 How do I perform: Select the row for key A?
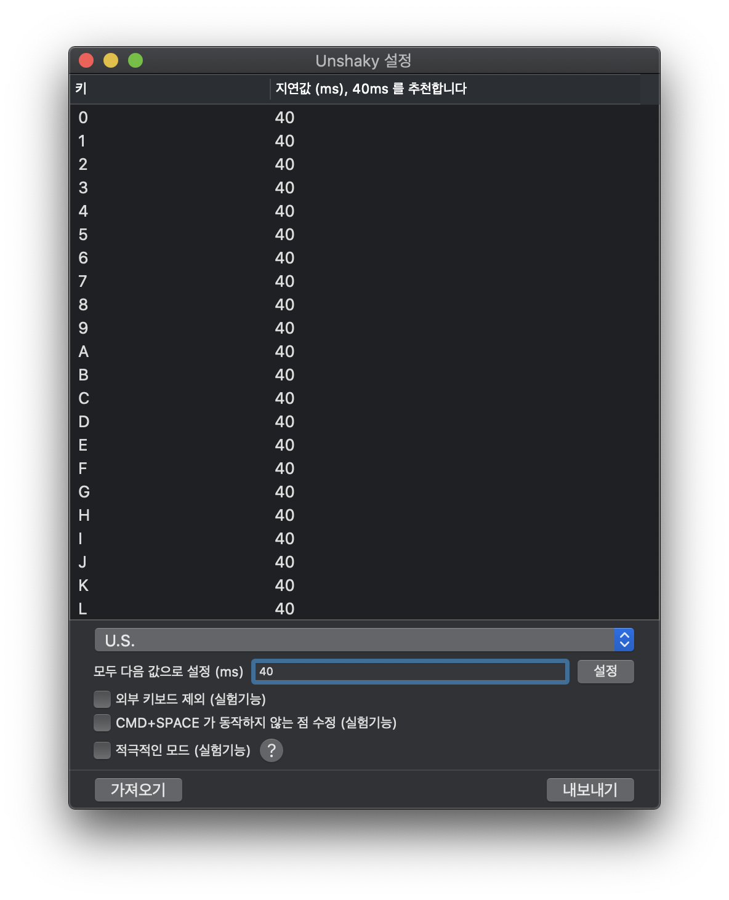364,352
